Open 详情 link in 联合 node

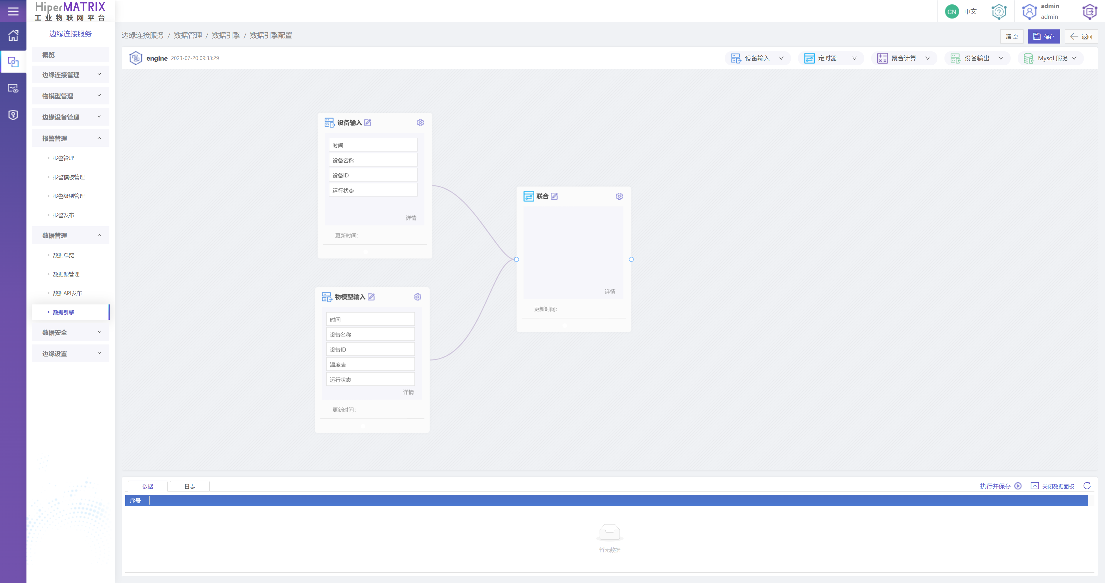point(610,291)
